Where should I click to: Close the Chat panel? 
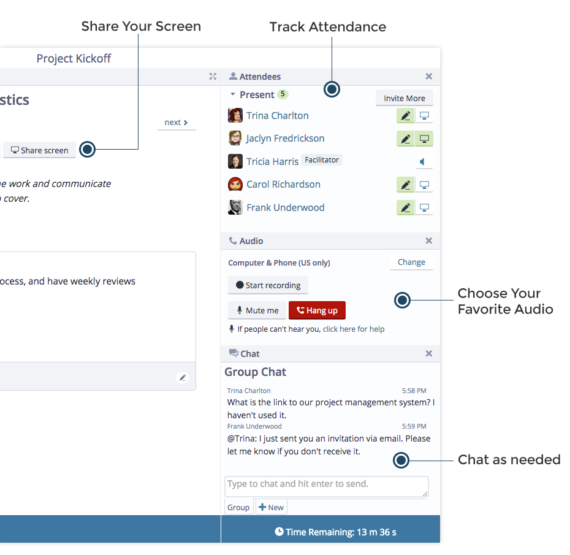pyautogui.click(x=429, y=353)
